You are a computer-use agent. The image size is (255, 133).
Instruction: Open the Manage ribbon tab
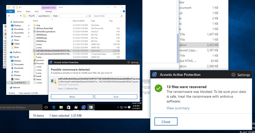coord(49,11)
